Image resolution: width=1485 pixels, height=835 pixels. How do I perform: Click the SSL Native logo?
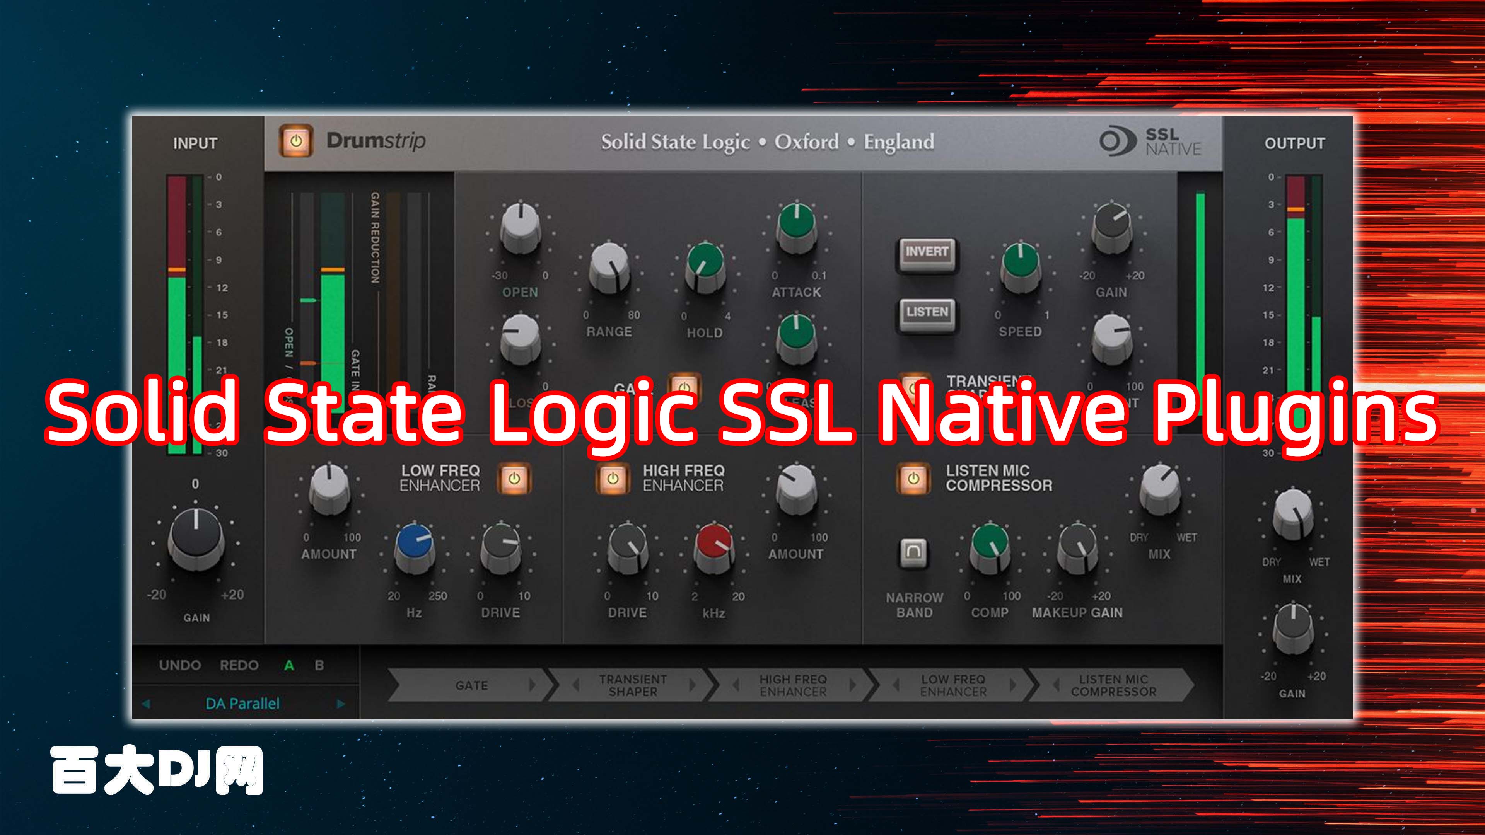(1150, 142)
